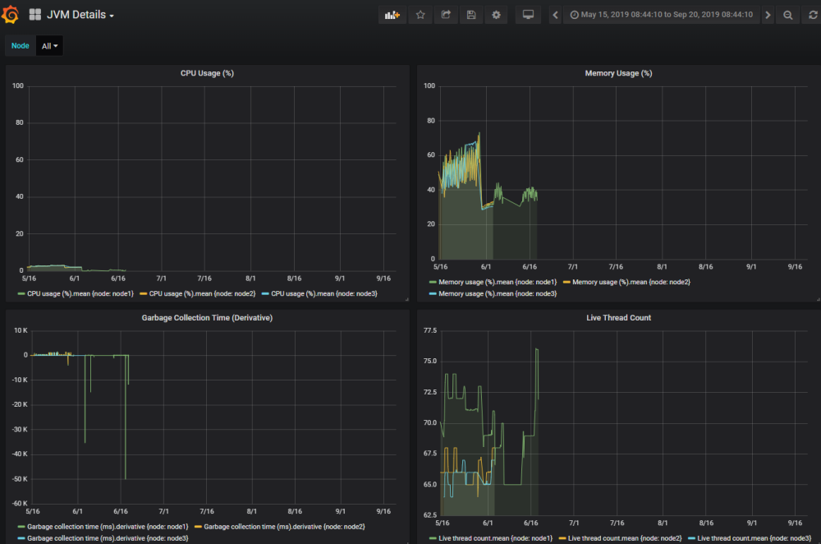821x544 pixels.
Task: Open the add panel icon
Action: pyautogui.click(x=392, y=14)
